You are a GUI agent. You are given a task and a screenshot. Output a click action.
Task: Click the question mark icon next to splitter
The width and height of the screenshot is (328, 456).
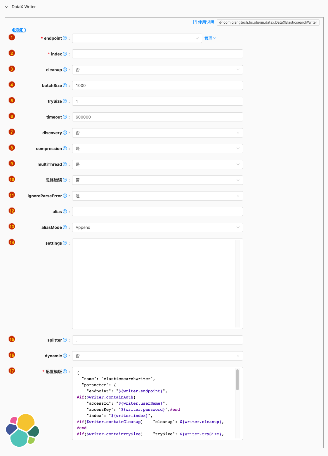(x=65, y=340)
